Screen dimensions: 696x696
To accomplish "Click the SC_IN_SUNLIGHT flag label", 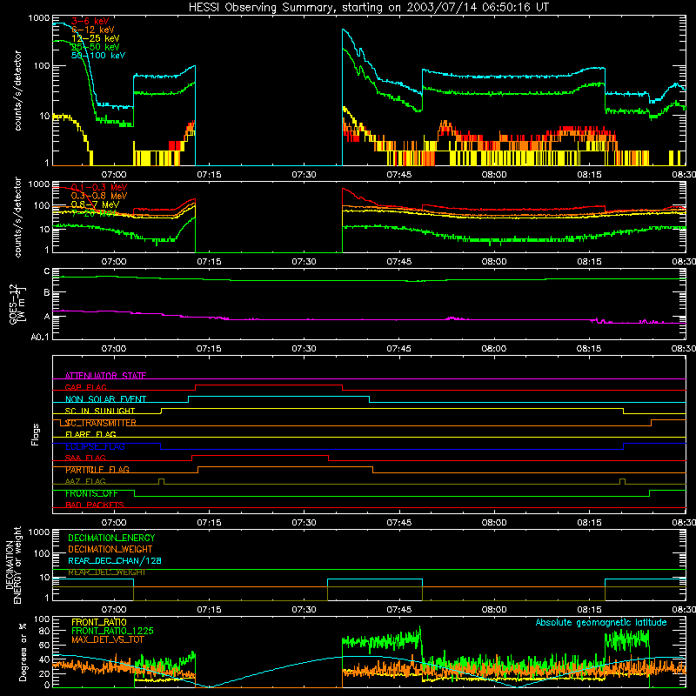I will pos(100,411).
